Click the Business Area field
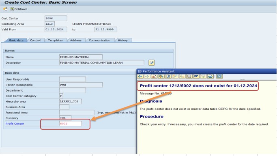The width and height of the screenshot is (277, 156). [x=64, y=107]
